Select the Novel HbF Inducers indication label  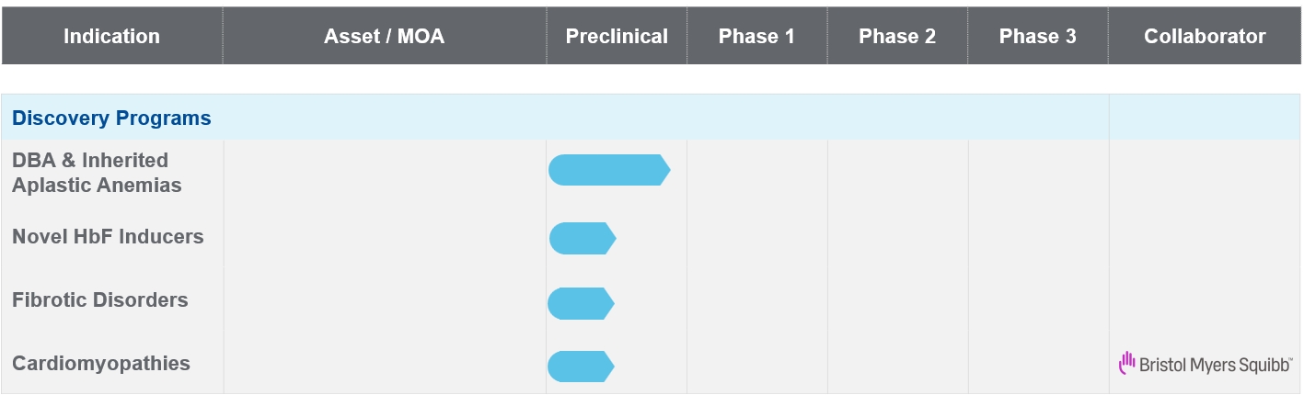tap(108, 237)
